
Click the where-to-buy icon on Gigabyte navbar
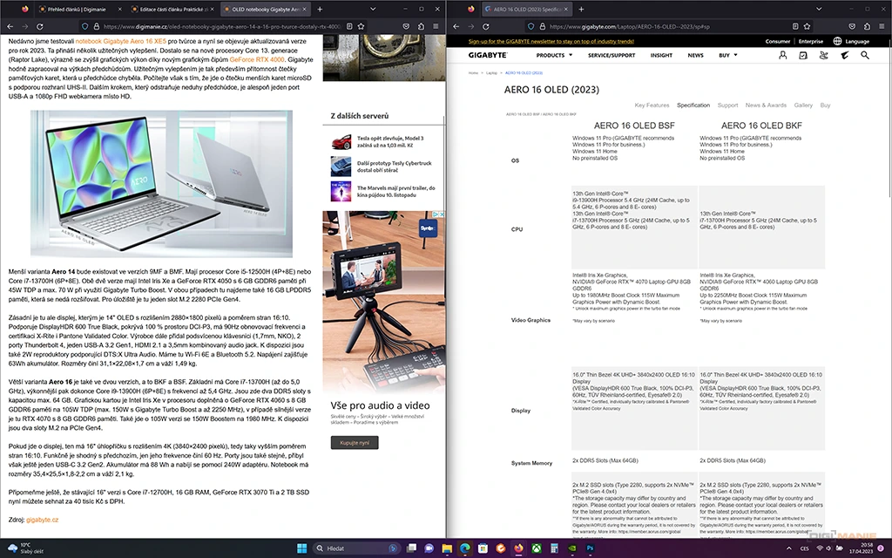[823, 55]
